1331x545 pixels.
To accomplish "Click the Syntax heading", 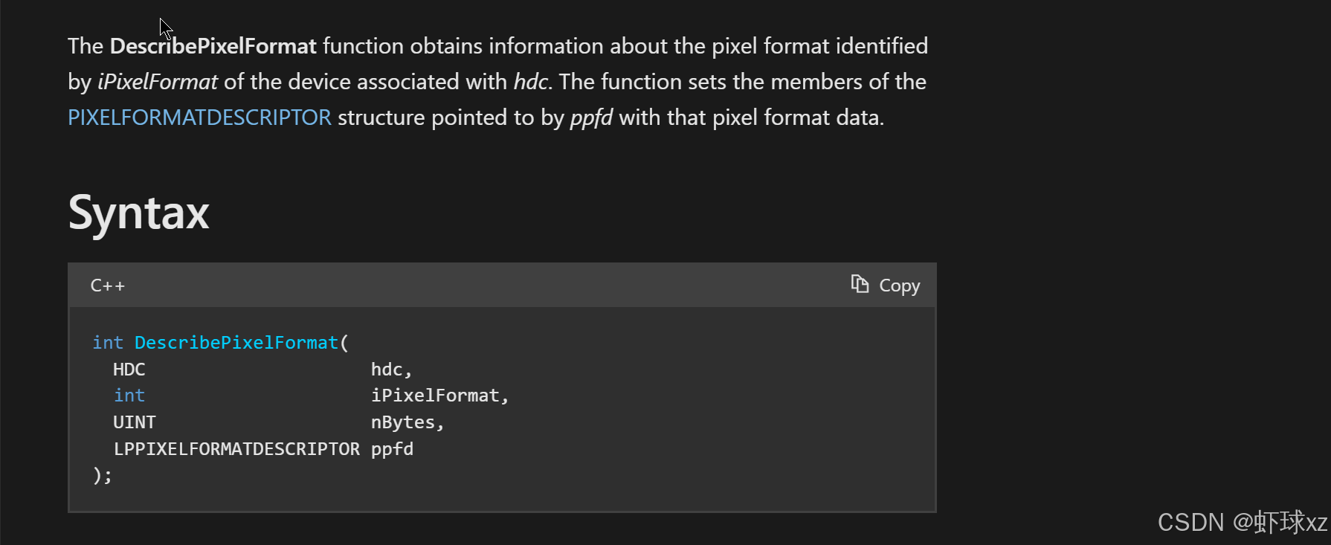I will coord(138,213).
